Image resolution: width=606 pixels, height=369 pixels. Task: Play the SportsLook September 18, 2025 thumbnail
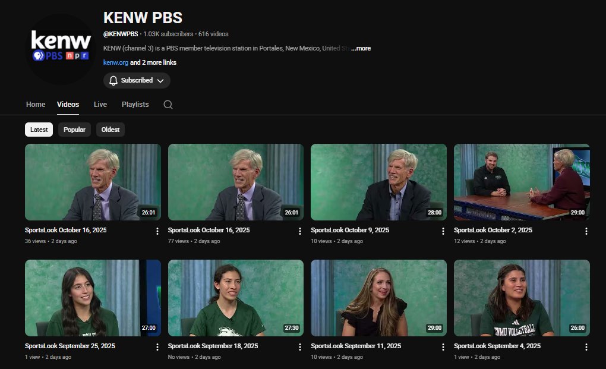(x=236, y=298)
